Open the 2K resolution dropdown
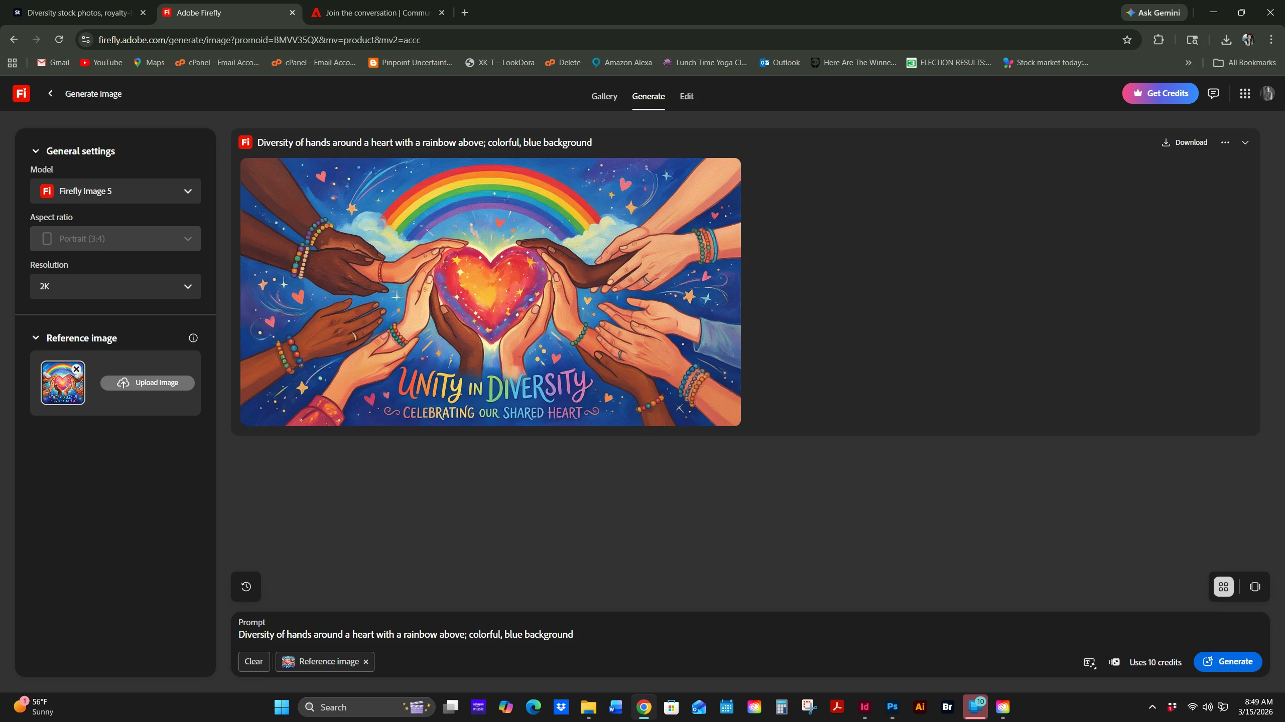 pos(115,286)
